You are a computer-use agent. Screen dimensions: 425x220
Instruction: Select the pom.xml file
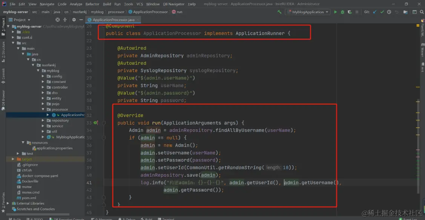pyautogui.click(x=26, y=198)
